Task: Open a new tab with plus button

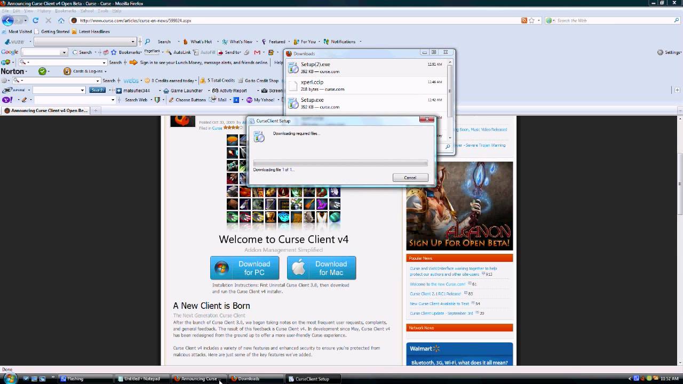Action: point(96,110)
